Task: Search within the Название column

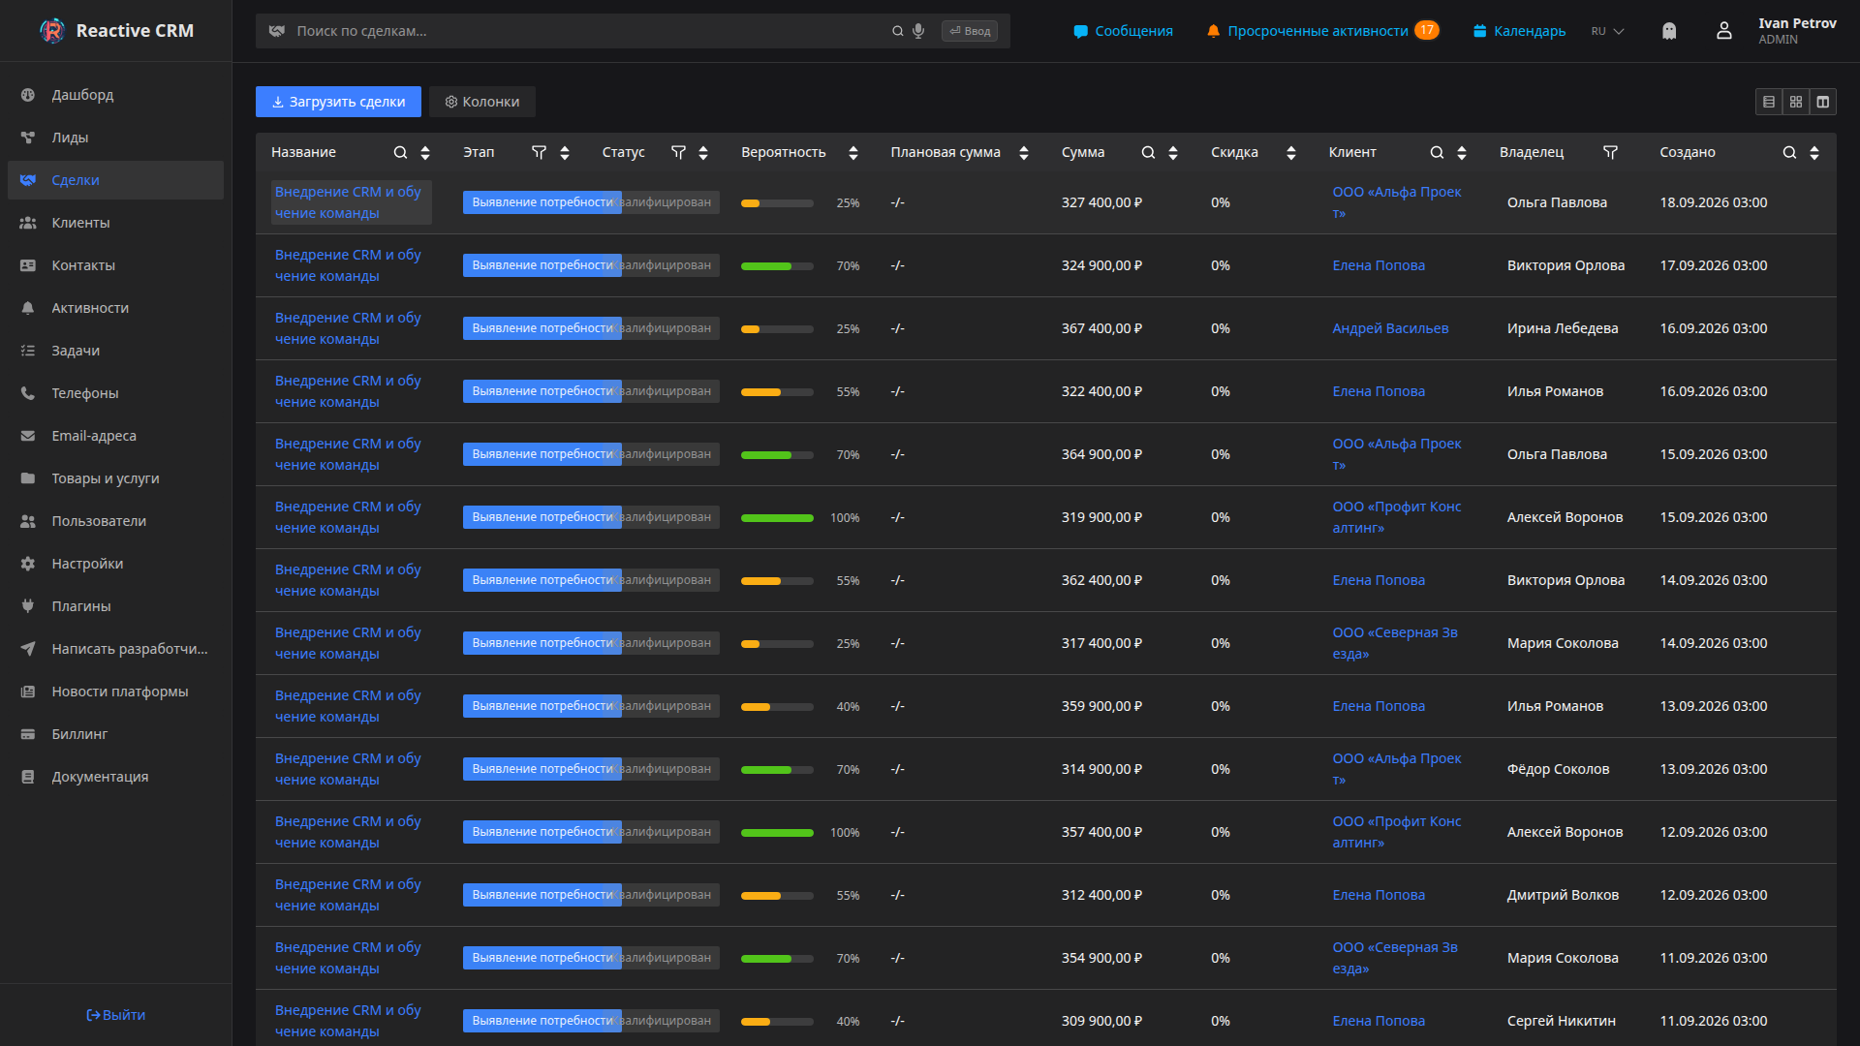Action: [400, 153]
